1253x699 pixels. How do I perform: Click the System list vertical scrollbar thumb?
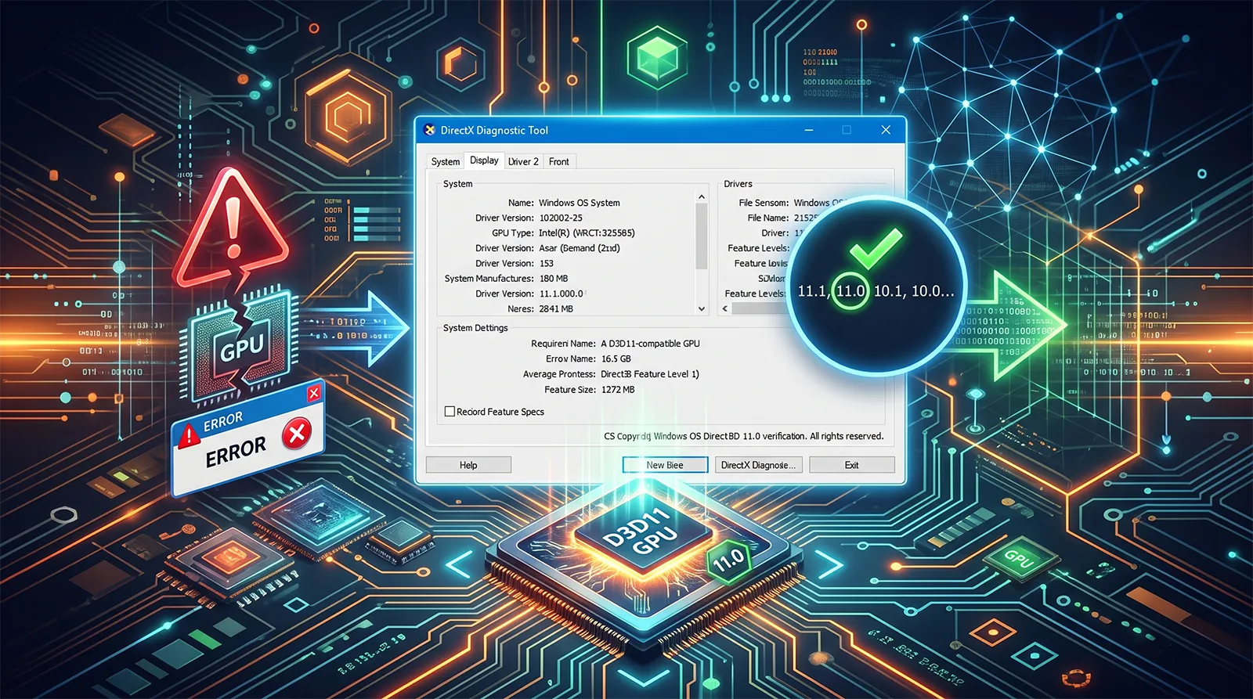(x=702, y=235)
